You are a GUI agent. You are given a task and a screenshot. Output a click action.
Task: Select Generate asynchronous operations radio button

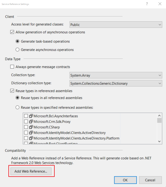pyautogui.click(x=17, y=49)
